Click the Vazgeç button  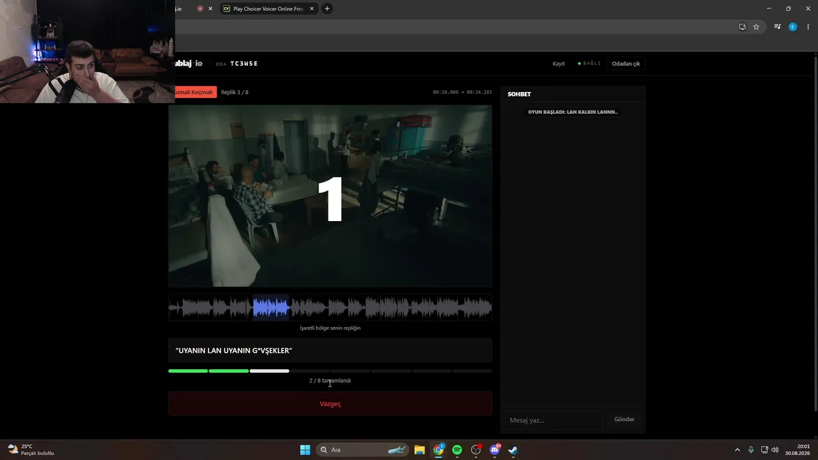click(x=330, y=404)
